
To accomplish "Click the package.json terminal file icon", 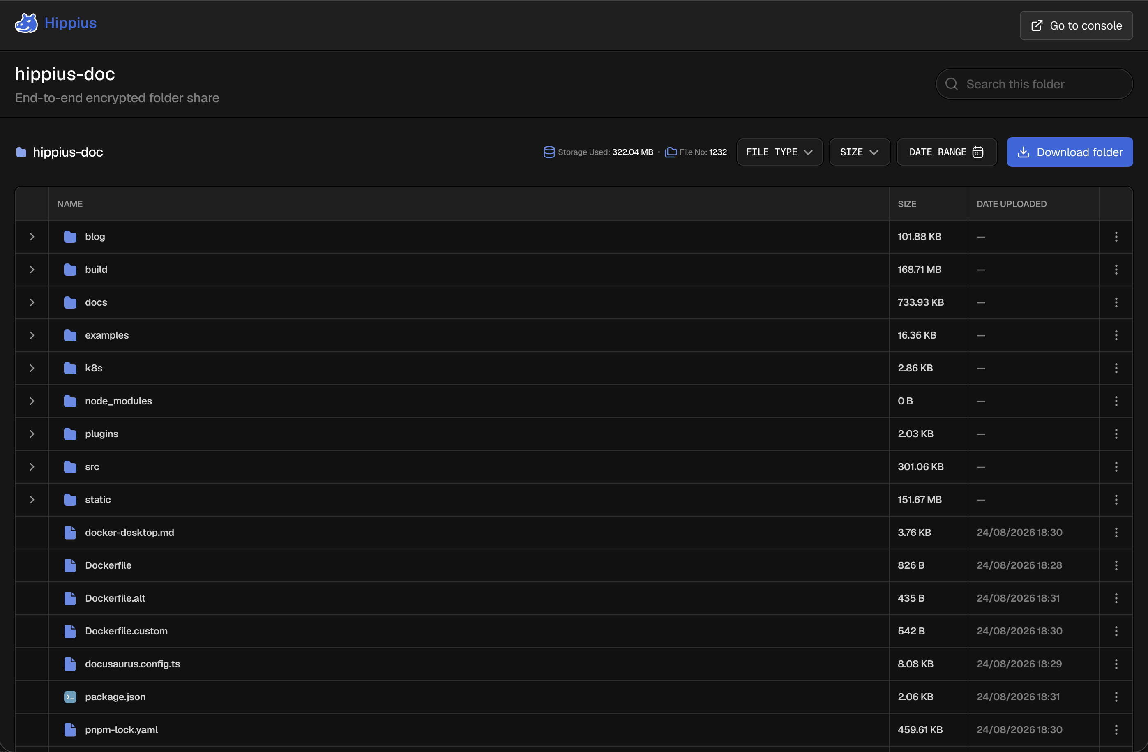I will (x=70, y=697).
